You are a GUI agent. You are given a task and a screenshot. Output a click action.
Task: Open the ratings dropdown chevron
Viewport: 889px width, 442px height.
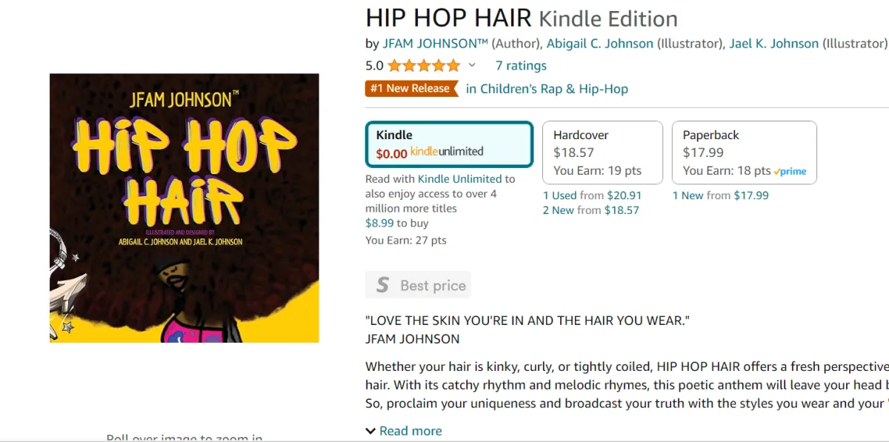[472, 66]
